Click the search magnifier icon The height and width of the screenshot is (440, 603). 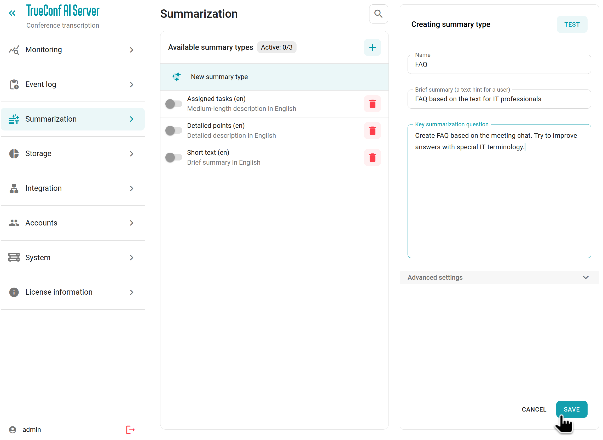click(x=378, y=14)
